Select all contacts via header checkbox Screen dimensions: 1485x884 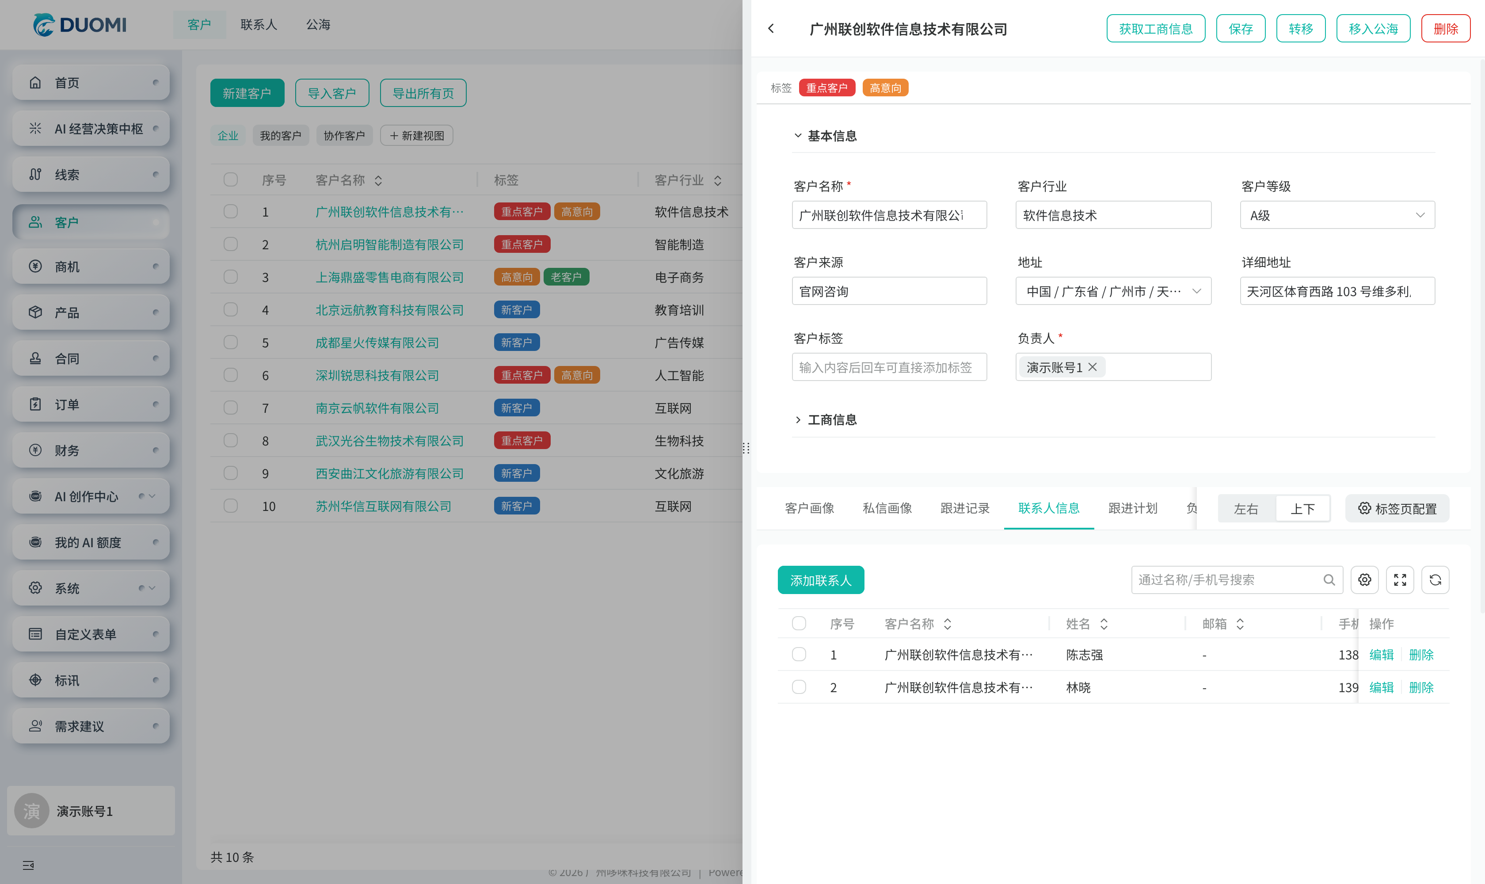(799, 623)
